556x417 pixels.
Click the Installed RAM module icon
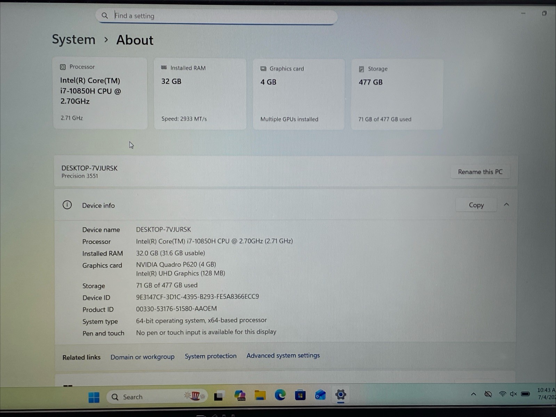(x=164, y=68)
